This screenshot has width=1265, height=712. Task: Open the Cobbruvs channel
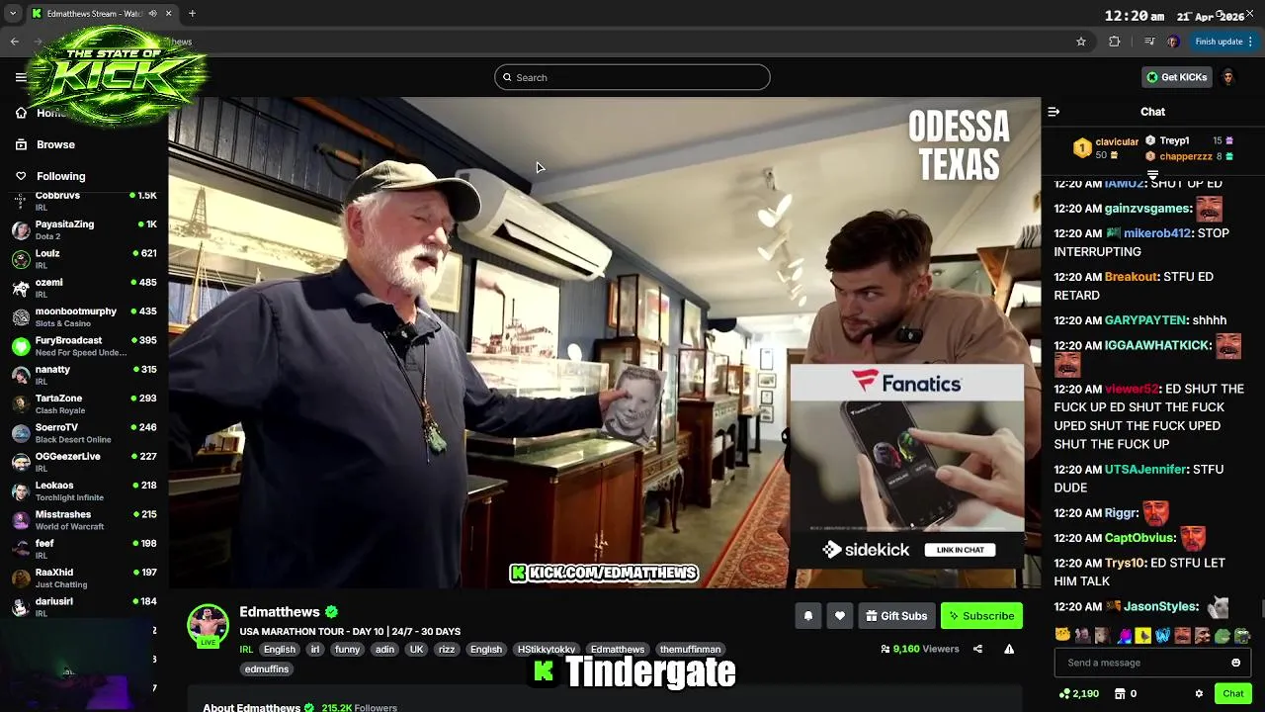(x=84, y=201)
